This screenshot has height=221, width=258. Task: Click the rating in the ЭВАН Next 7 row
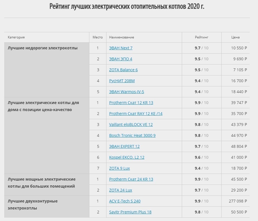click(x=202, y=48)
